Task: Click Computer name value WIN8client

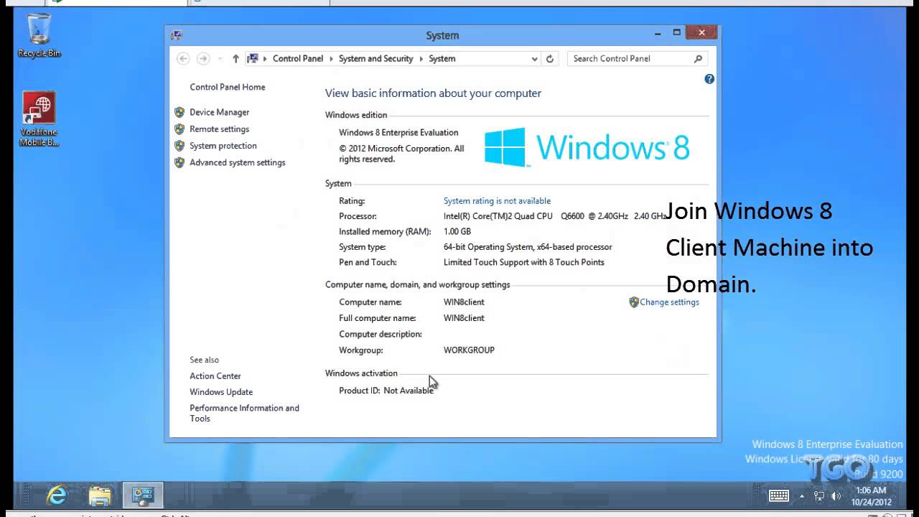Action: pos(464,302)
